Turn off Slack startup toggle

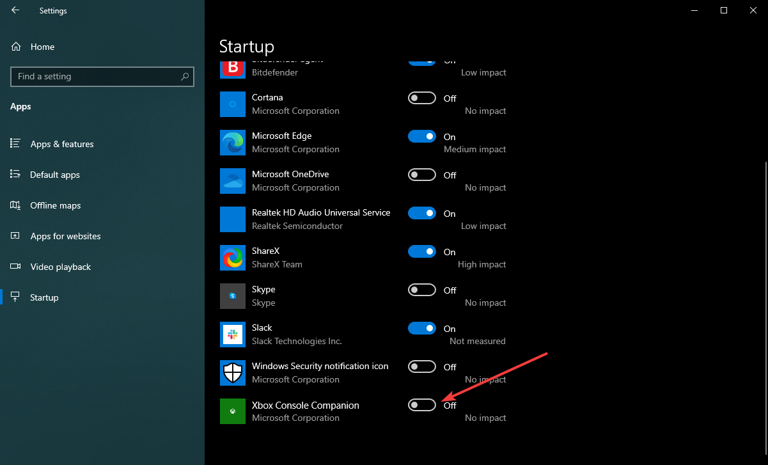point(422,328)
